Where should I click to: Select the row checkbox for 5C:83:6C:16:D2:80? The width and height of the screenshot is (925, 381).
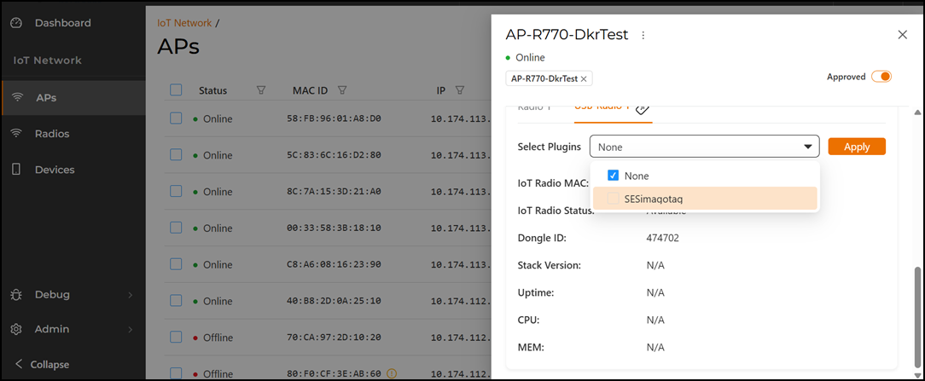click(176, 155)
